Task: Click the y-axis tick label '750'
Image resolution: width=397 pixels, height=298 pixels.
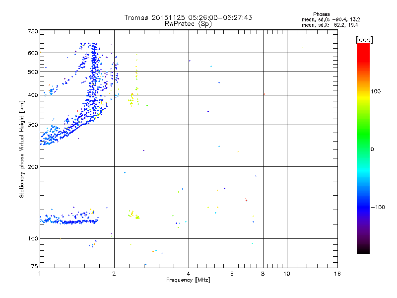Action: (x=33, y=31)
